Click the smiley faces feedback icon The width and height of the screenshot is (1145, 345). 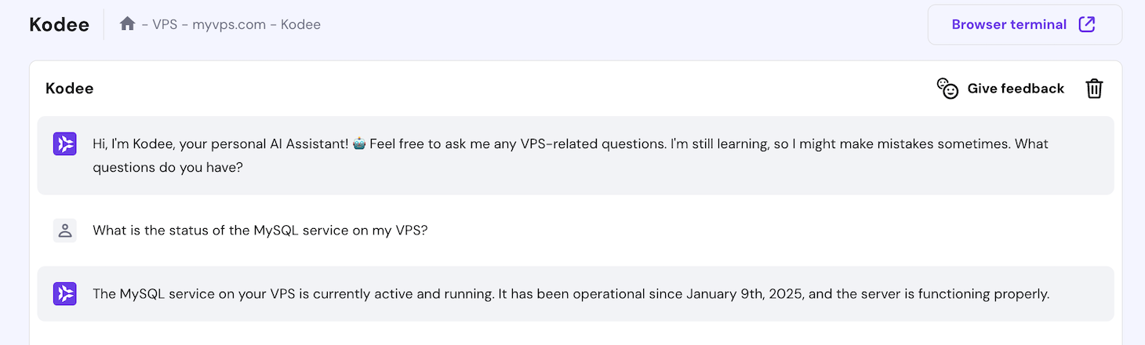pyautogui.click(x=947, y=89)
